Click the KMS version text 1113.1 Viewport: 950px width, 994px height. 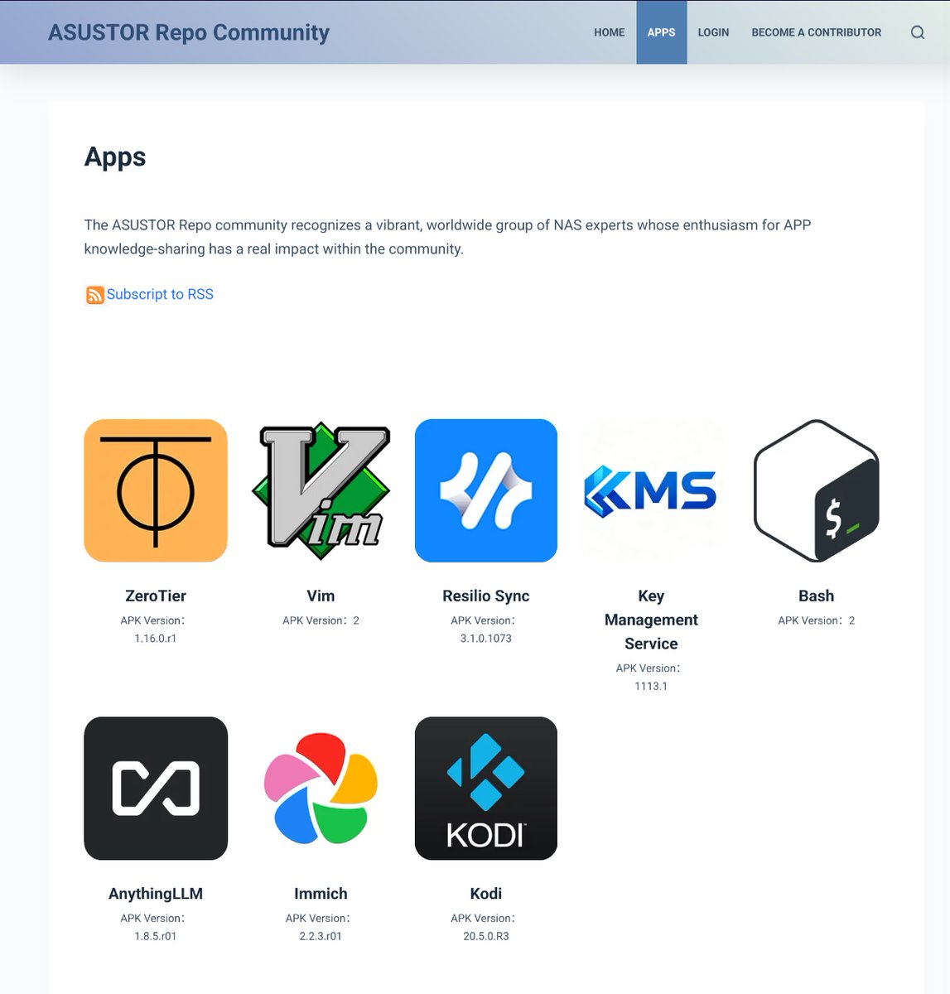coord(651,686)
